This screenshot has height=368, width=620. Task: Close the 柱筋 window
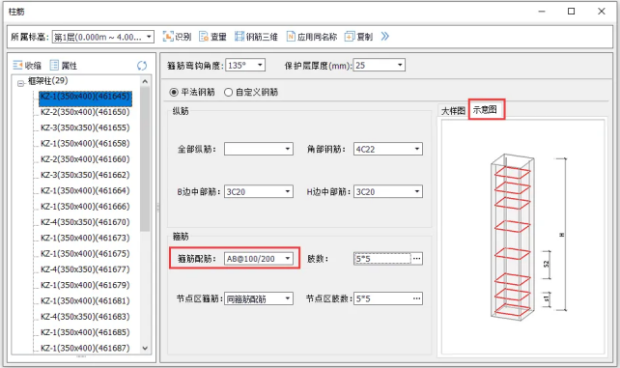point(602,12)
